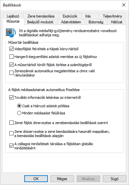Close the Beállítások dialog with the X
This screenshot has height=185, width=129.
point(124,5)
